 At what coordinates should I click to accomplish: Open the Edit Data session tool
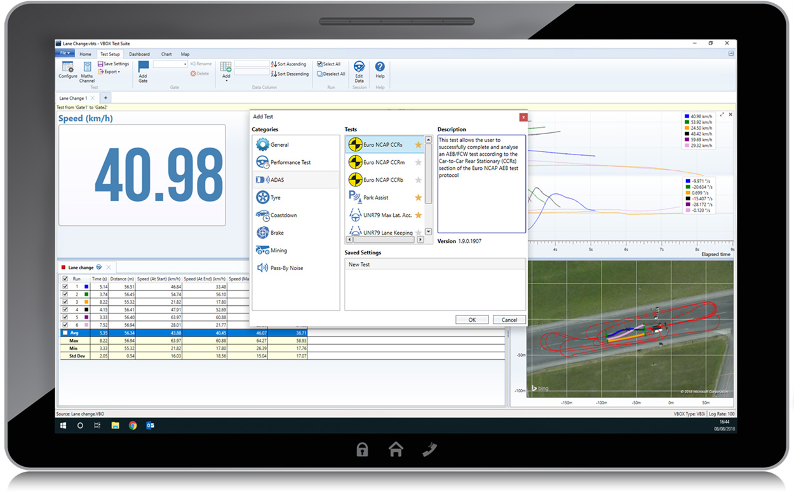pyautogui.click(x=359, y=67)
